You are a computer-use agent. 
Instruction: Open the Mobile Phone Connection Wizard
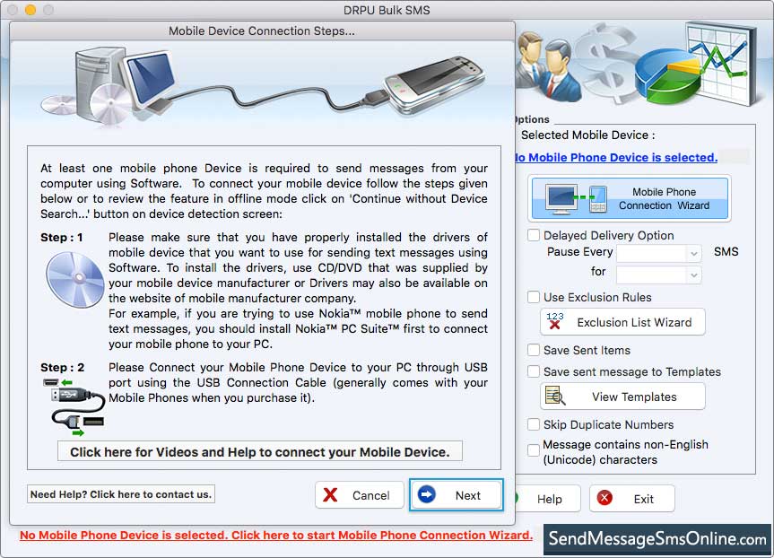pos(630,198)
